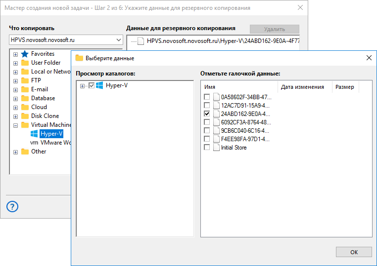
Task: Click file icon of 0A58602F-34BB-47...
Action: [216, 97]
